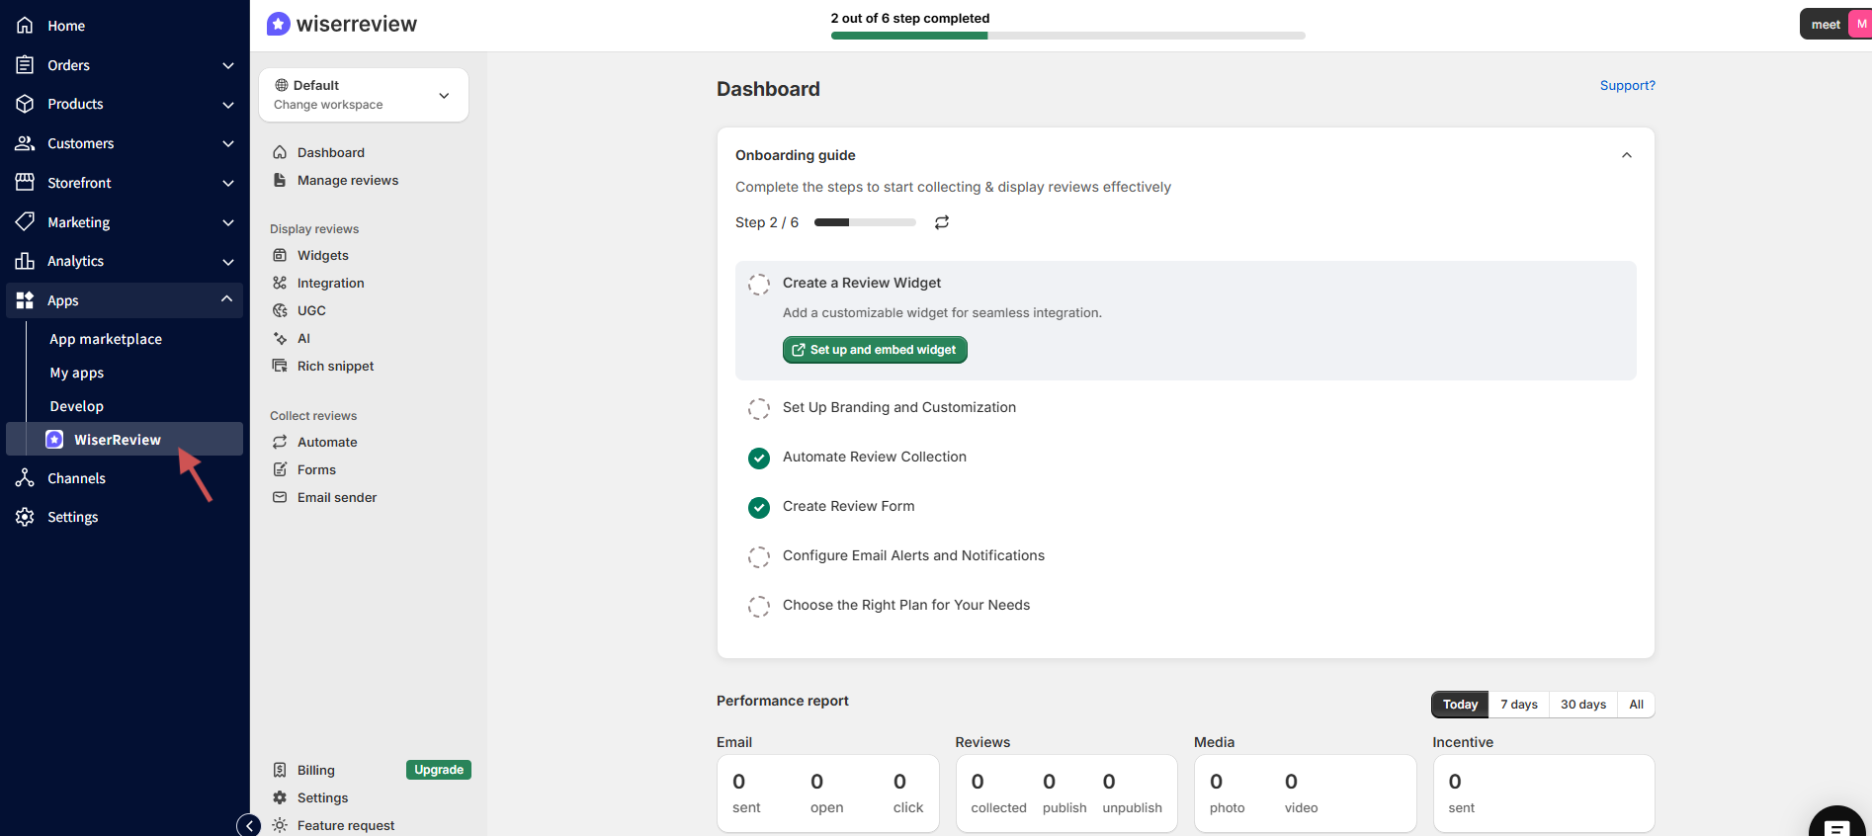
Task: Click the 2 of 6 steps progress bar
Action: (x=1067, y=36)
